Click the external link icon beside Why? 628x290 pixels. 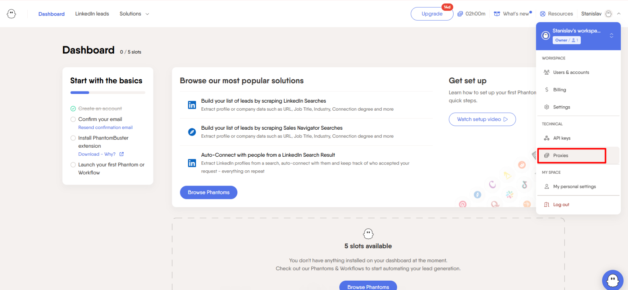tap(121, 154)
